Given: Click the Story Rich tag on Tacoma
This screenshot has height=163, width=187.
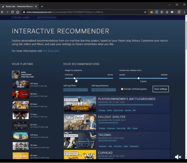Looking at the screenshot, I should pyautogui.click(x=118, y=146).
